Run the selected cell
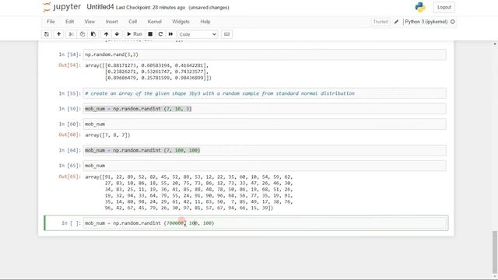498x280 pixels. click(x=135, y=34)
